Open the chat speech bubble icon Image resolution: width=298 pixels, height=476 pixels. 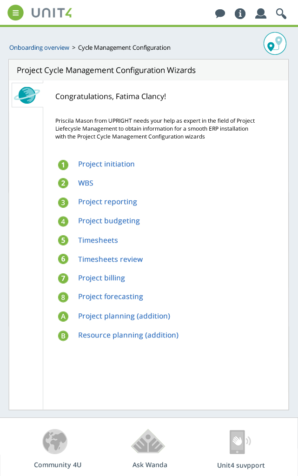point(220,13)
